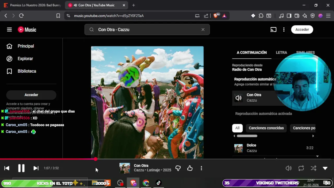Toggle the browser sidebar panel
This screenshot has height=188, width=334.
point(289,16)
